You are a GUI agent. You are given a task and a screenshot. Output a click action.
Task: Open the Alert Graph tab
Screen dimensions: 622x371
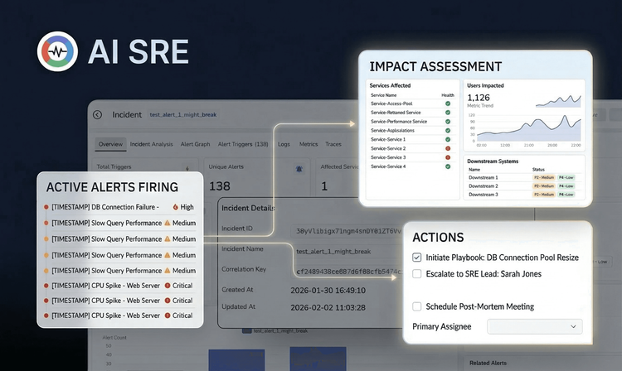[x=195, y=144]
